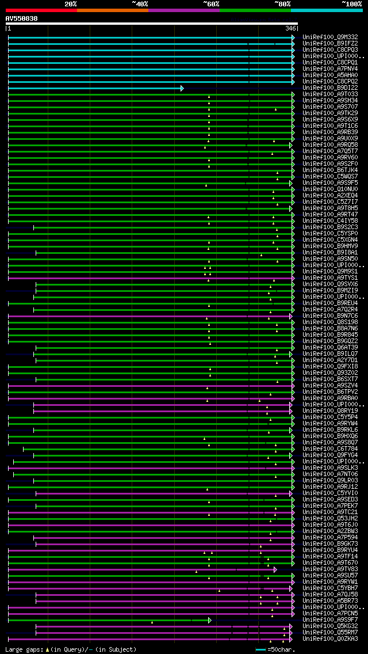368x654 pixels.
Task: Open the UniRef100_Q5KG32 hit label
Action: tap(331, 626)
